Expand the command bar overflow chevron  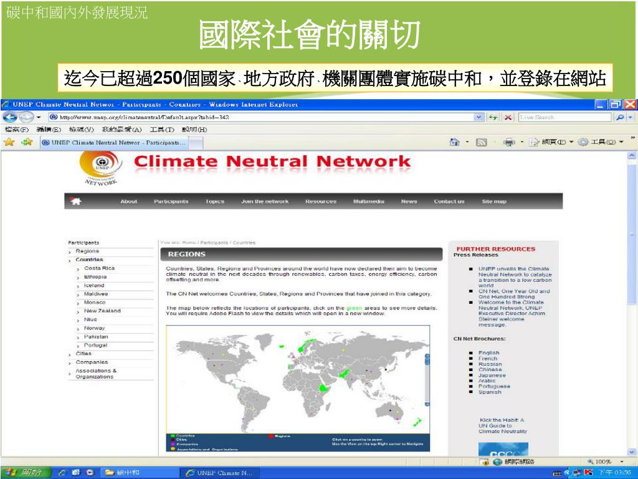click(x=632, y=138)
